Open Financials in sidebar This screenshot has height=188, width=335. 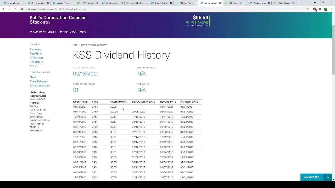tap(35, 103)
